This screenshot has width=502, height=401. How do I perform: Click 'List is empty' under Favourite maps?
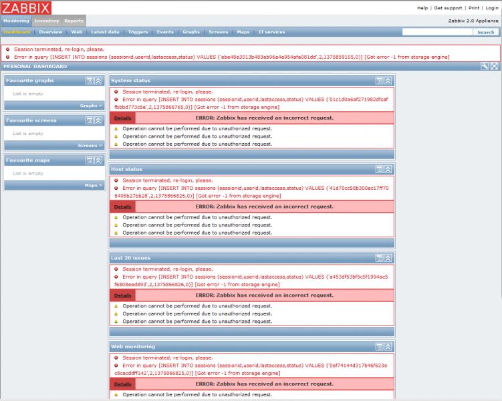coord(28,174)
